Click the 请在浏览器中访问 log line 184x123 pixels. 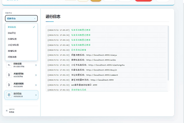tap(106, 80)
